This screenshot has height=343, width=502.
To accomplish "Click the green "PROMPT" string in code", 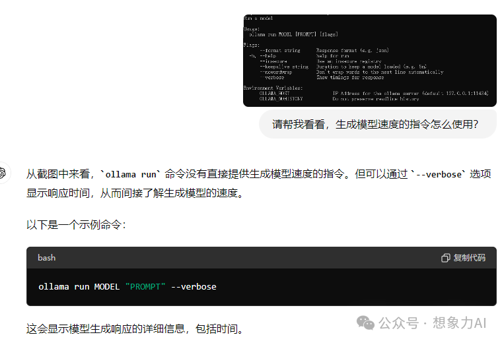I will pyautogui.click(x=145, y=287).
